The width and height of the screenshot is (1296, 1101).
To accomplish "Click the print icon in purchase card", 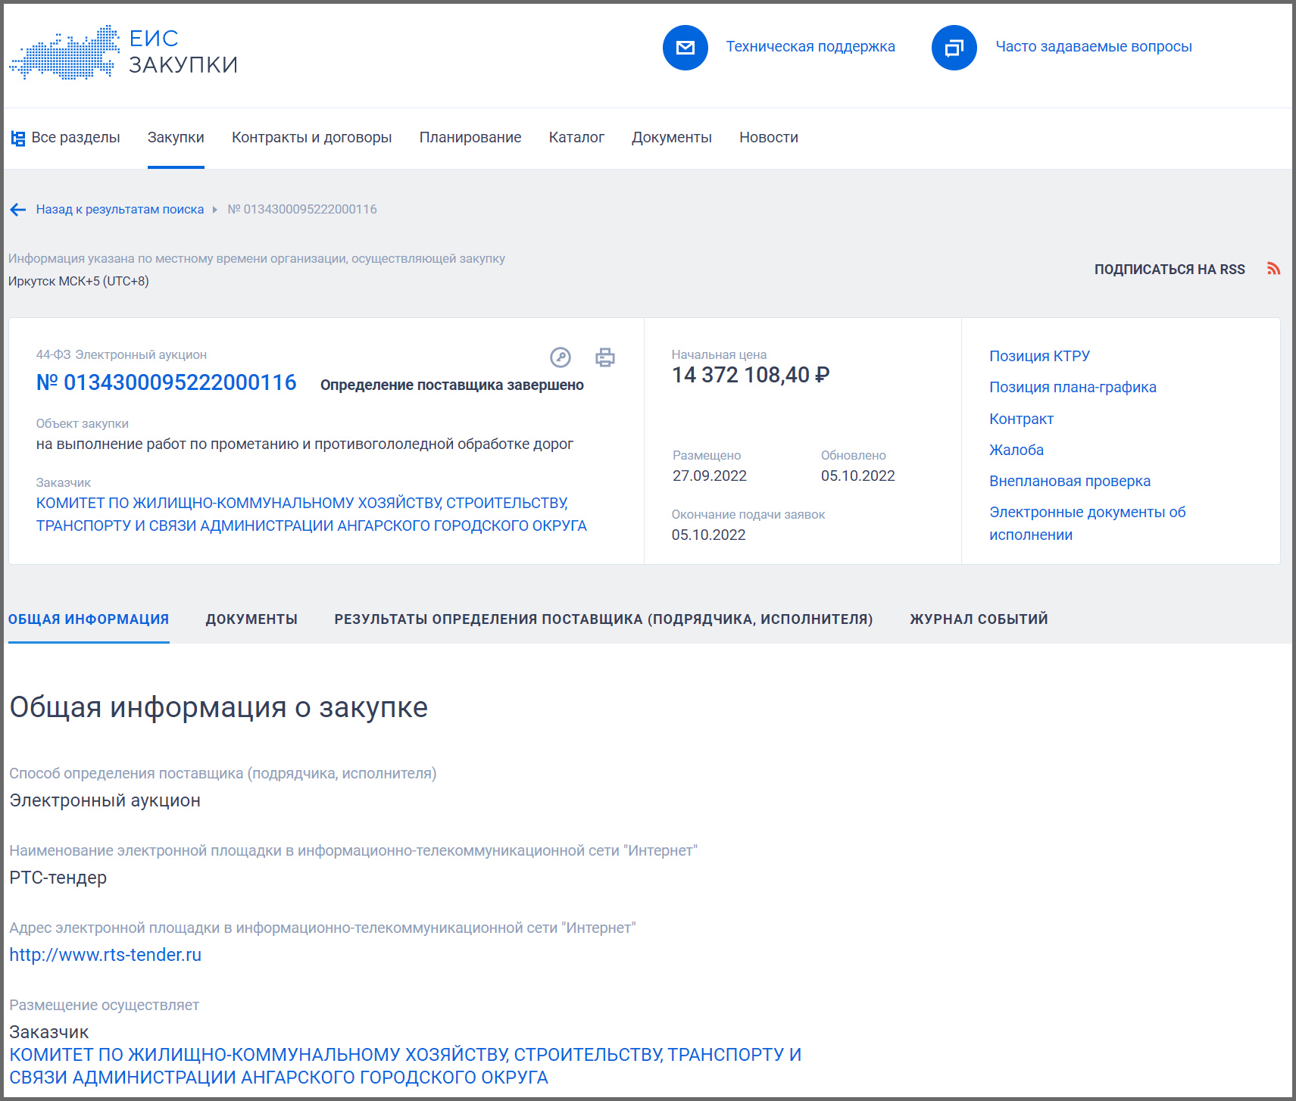I will (x=605, y=357).
